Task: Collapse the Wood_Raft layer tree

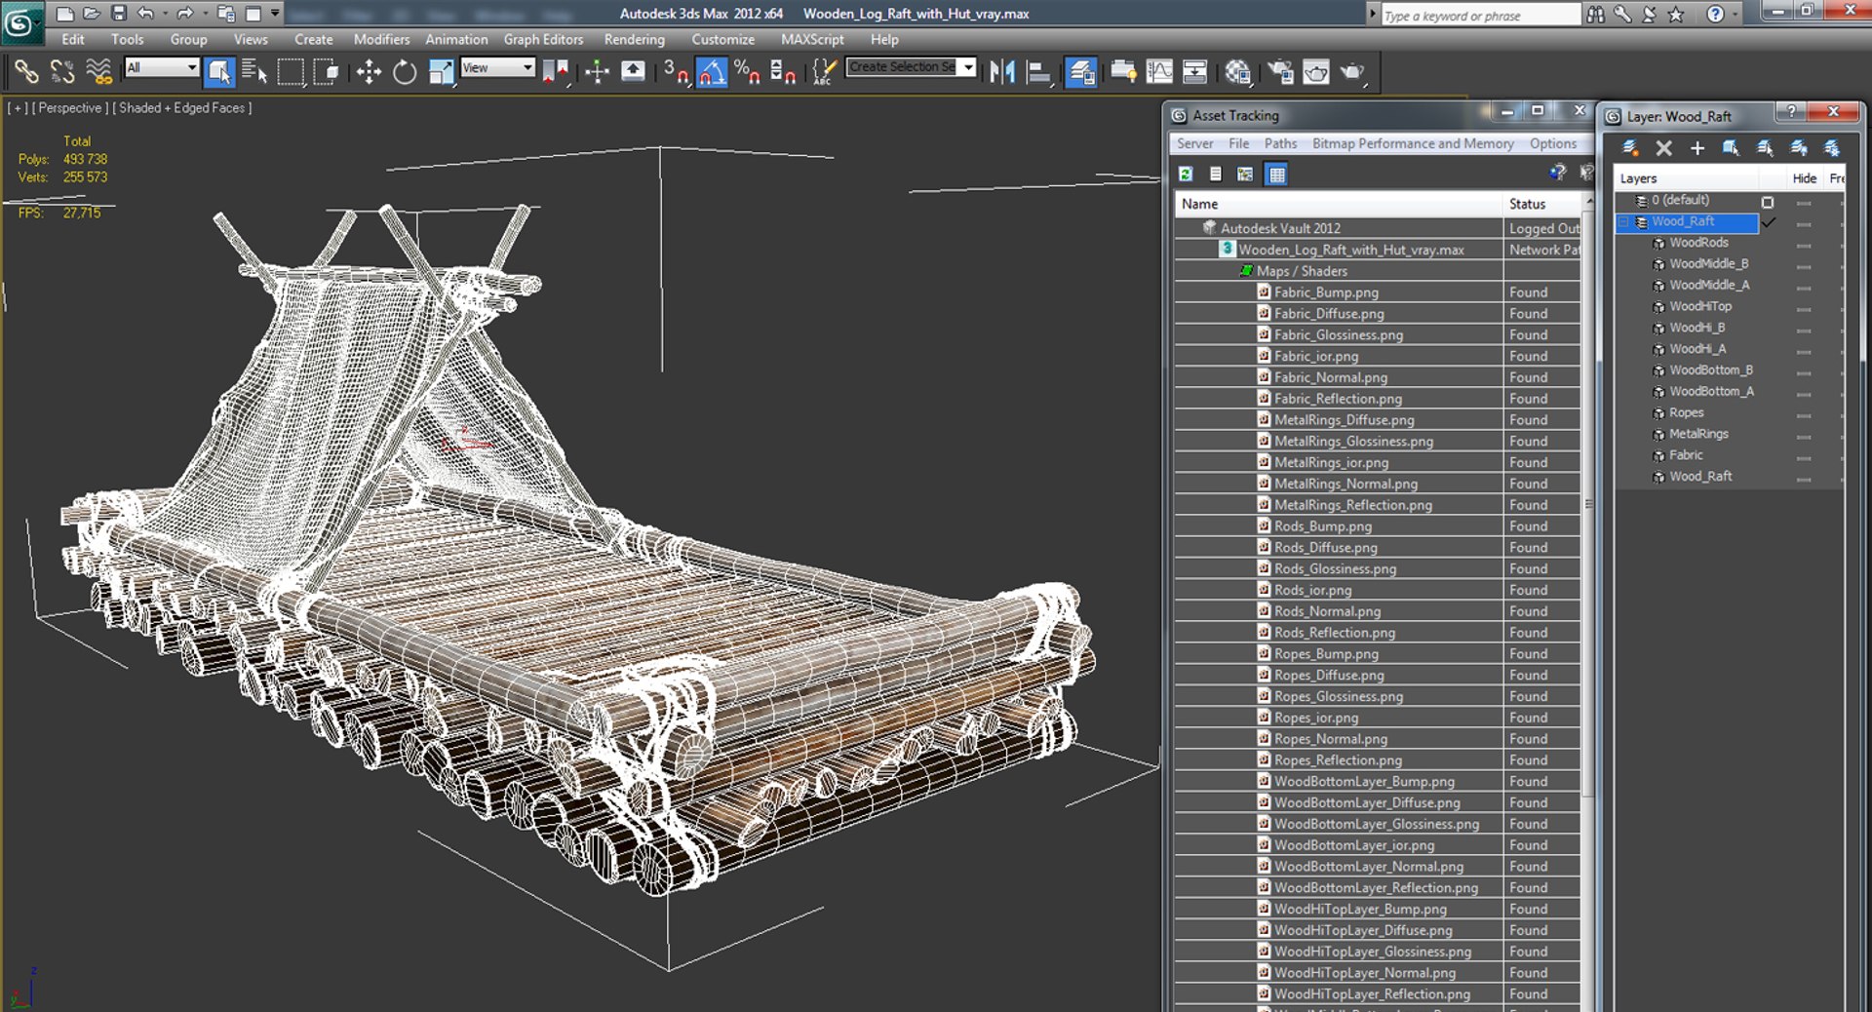Action: coord(1623,222)
